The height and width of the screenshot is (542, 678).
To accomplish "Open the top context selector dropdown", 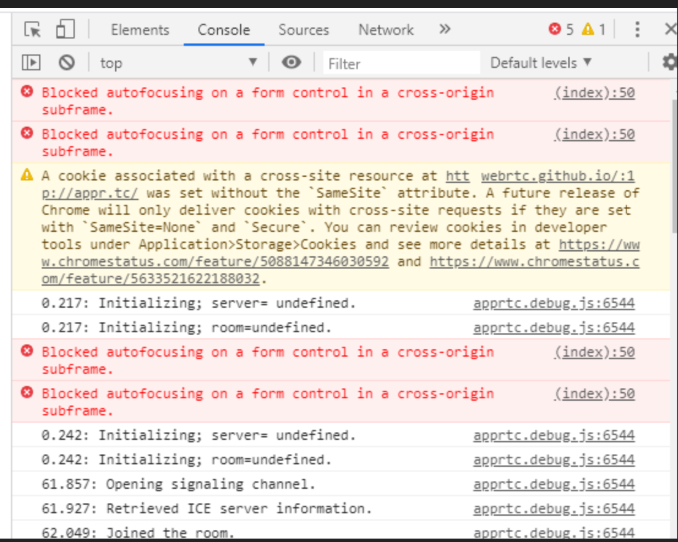I will [178, 63].
